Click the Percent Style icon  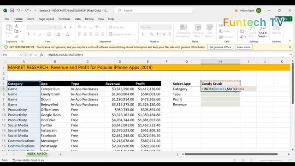pos(152,34)
